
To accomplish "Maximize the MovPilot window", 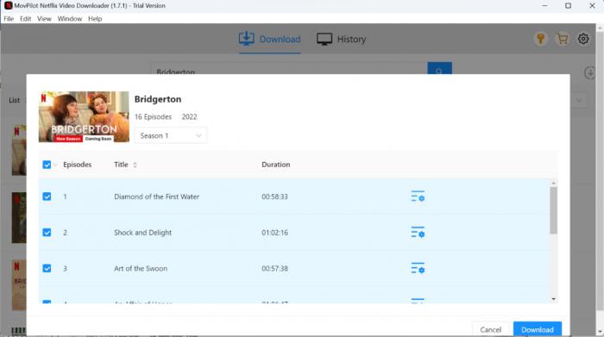I will point(568,5).
